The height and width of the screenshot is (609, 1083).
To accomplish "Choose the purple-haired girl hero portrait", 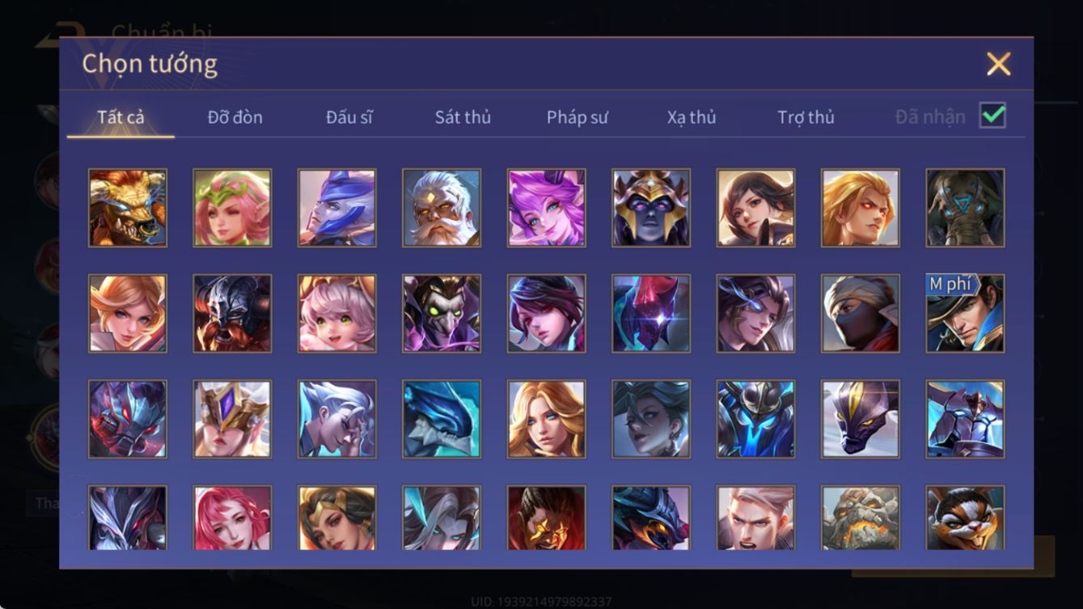I will point(546,208).
